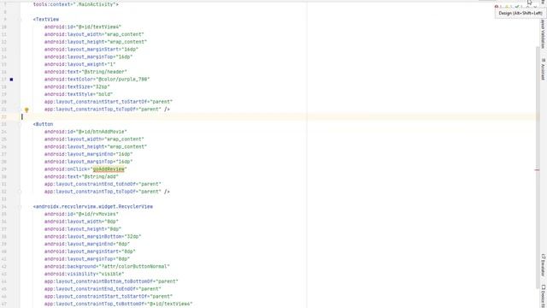Viewport: 547px width, 308px height.
Task: Click the highlighted goAddReview value
Action: pos(109,169)
